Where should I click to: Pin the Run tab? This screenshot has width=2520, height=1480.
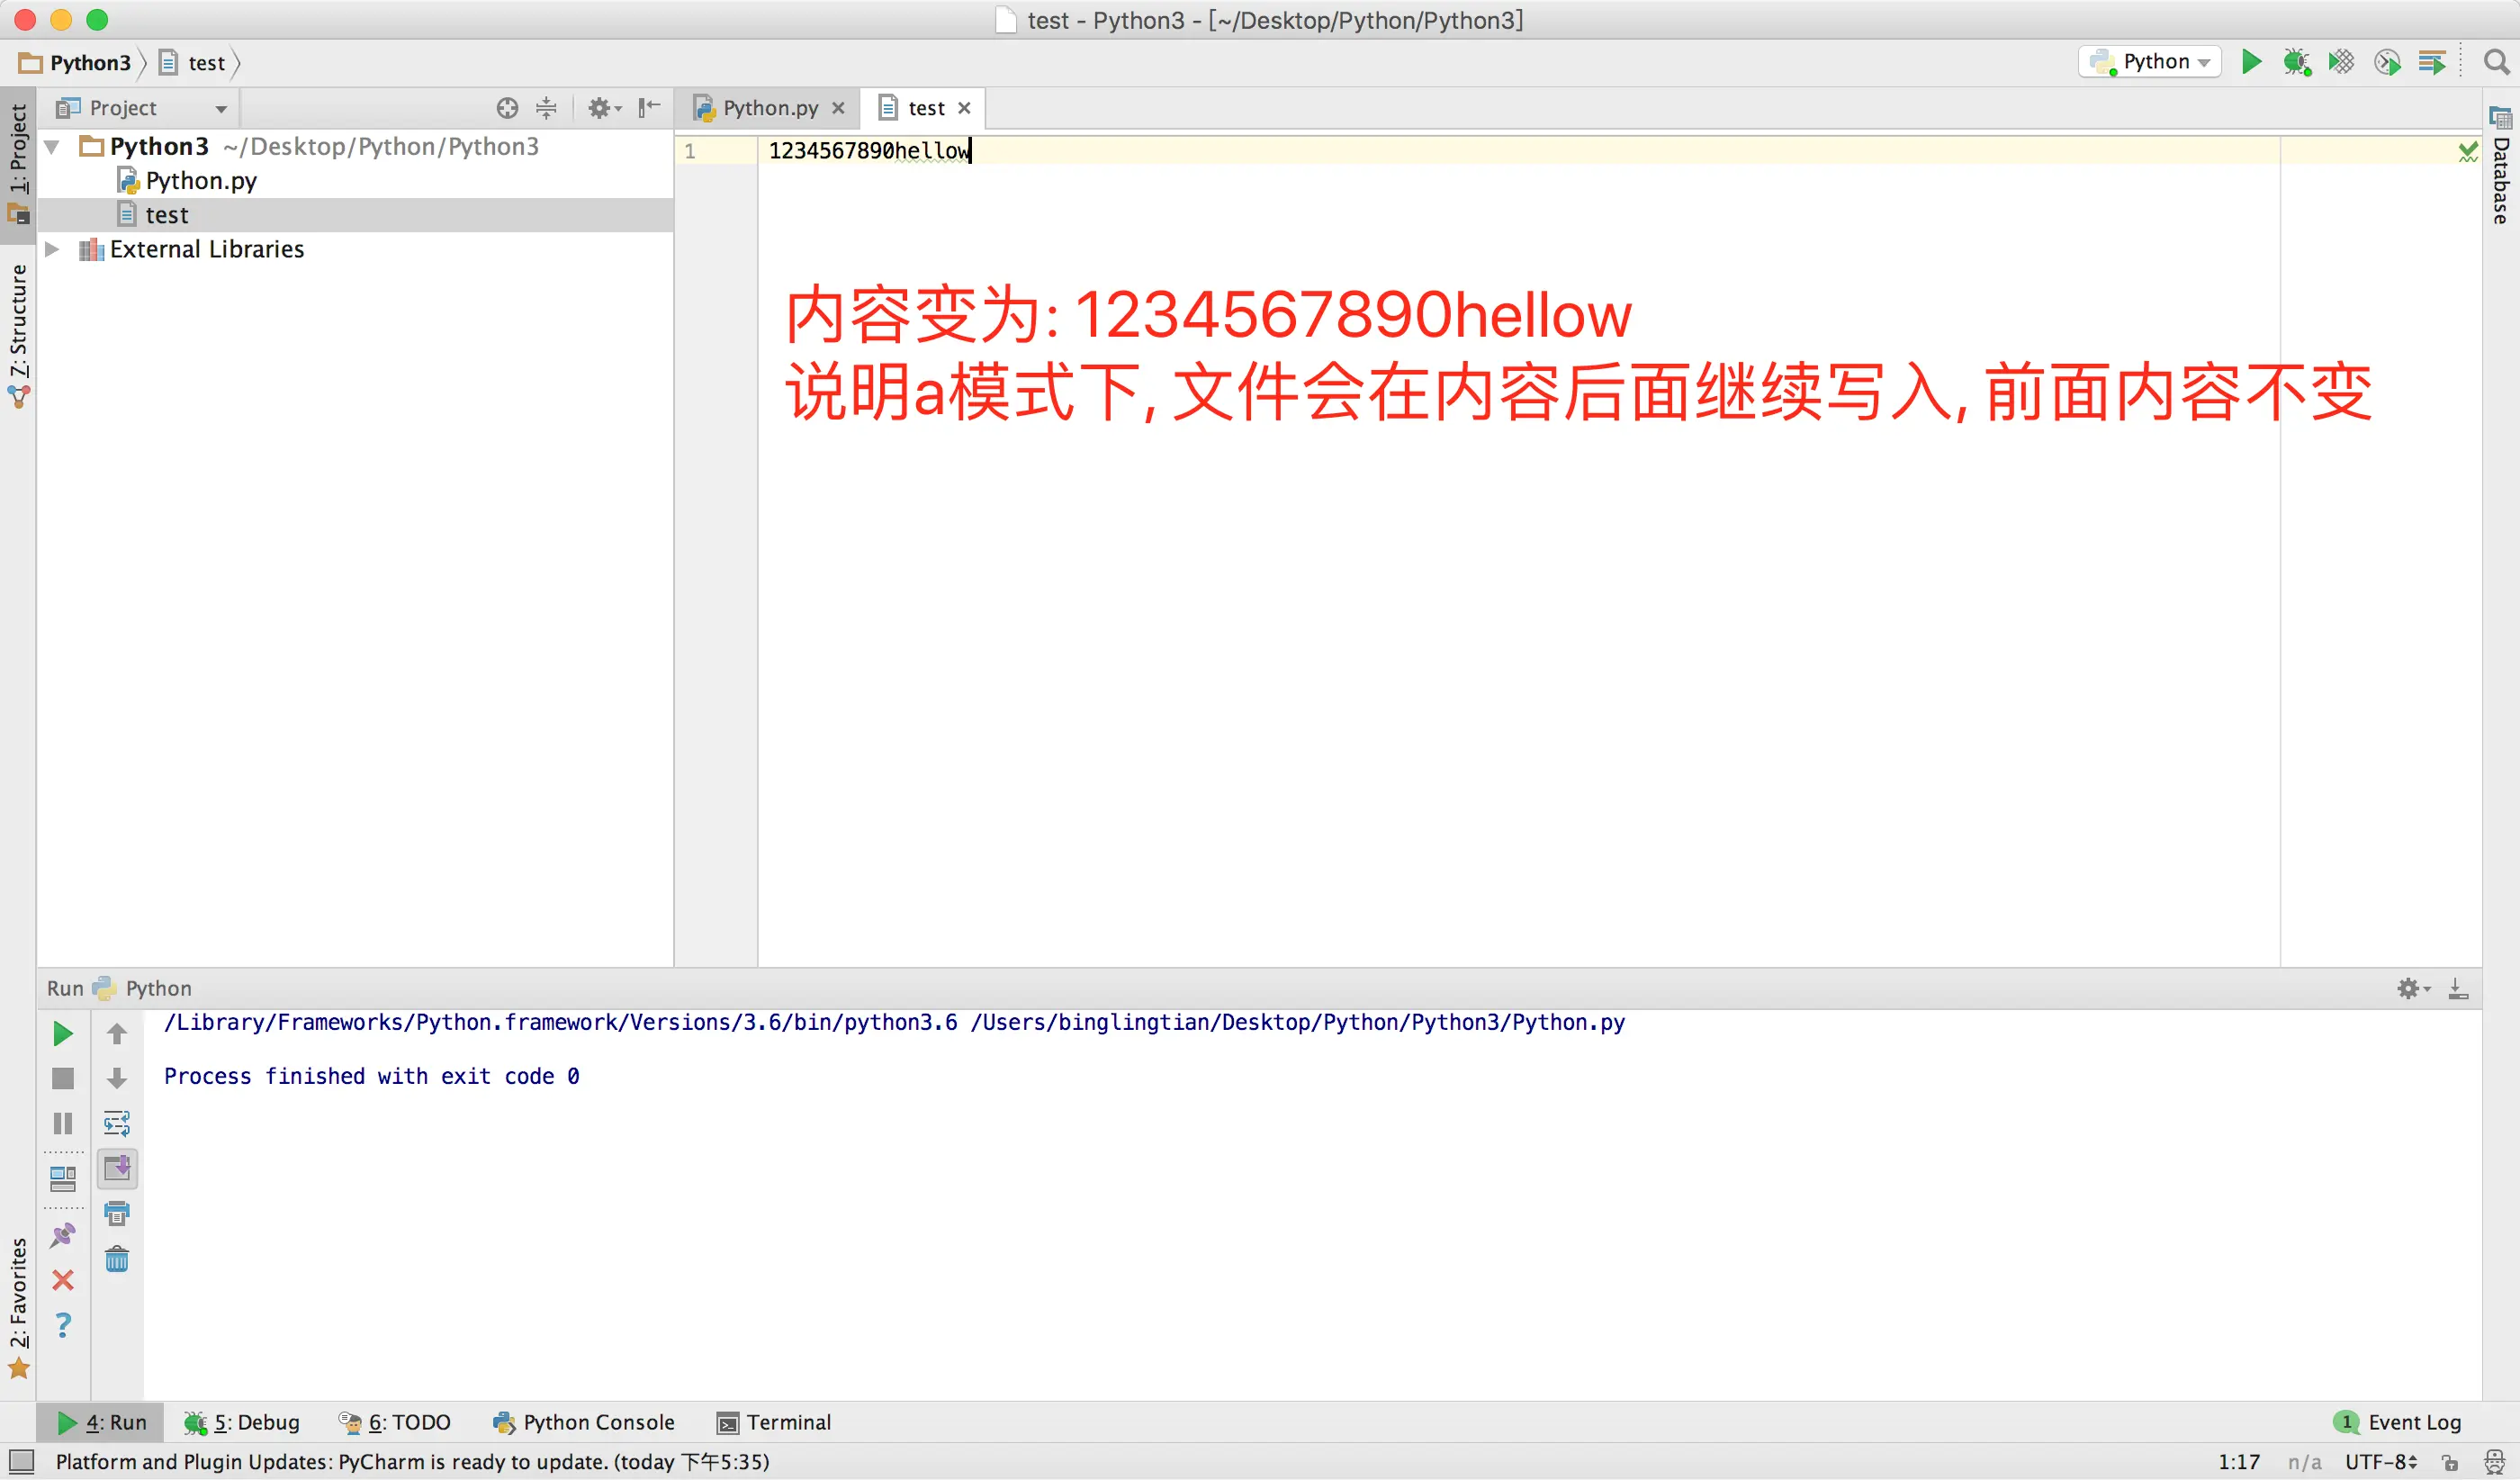62,1235
